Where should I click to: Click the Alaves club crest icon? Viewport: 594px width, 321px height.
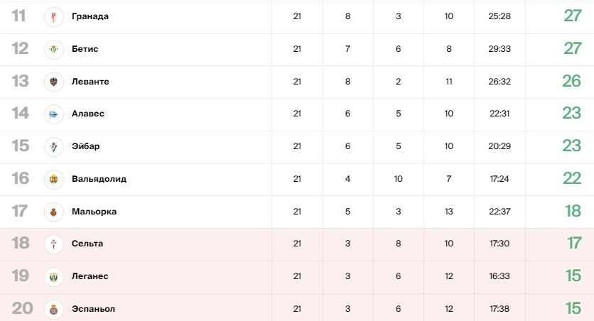pyautogui.click(x=53, y=114)
